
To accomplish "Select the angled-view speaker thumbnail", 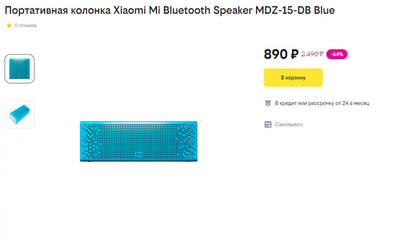I will tap(19, 114).
